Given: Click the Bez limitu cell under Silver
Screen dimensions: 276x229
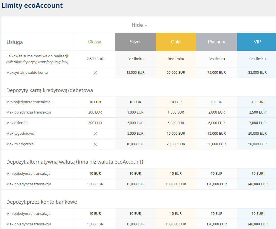Looking at the screenshot, I should (x=135, y=59).
